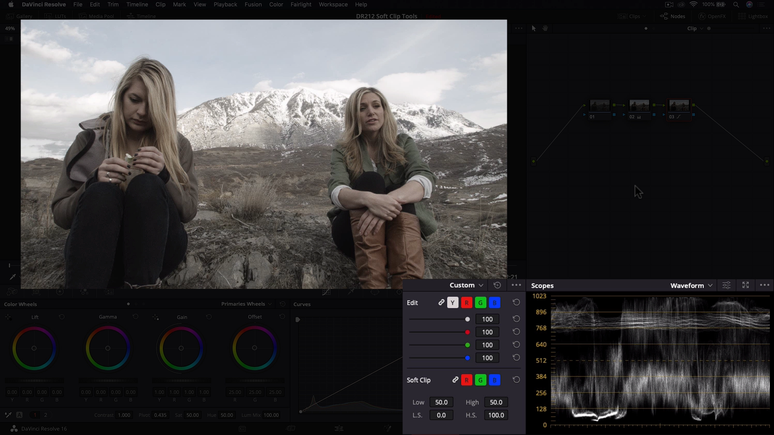Open the Waveform scope type dropdown
This screenshot has width=774, height=435.
pyautogui.click(x=691, y=285)
